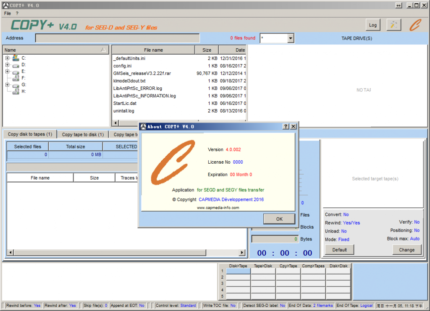Click the Block max: Auto setting
Viewport: 430px width, 311px height.
point(403,239)
